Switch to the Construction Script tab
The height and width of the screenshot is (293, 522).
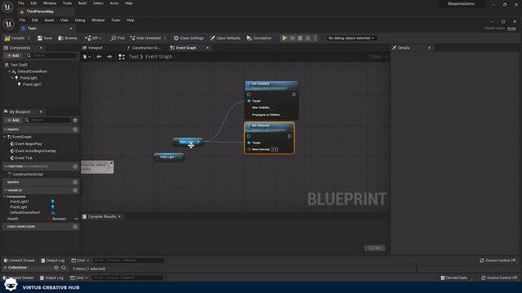coord(144,48)
